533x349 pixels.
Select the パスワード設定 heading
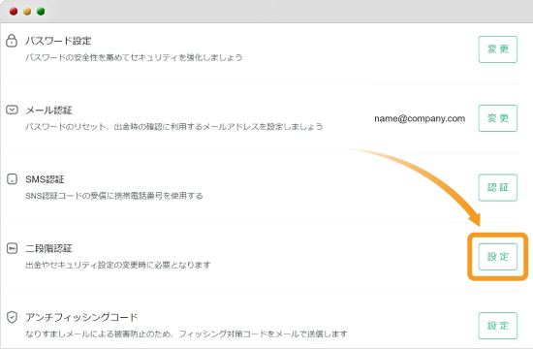point(58,41)
